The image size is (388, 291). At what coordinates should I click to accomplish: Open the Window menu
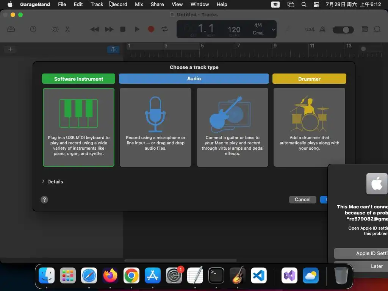(200, 4)
